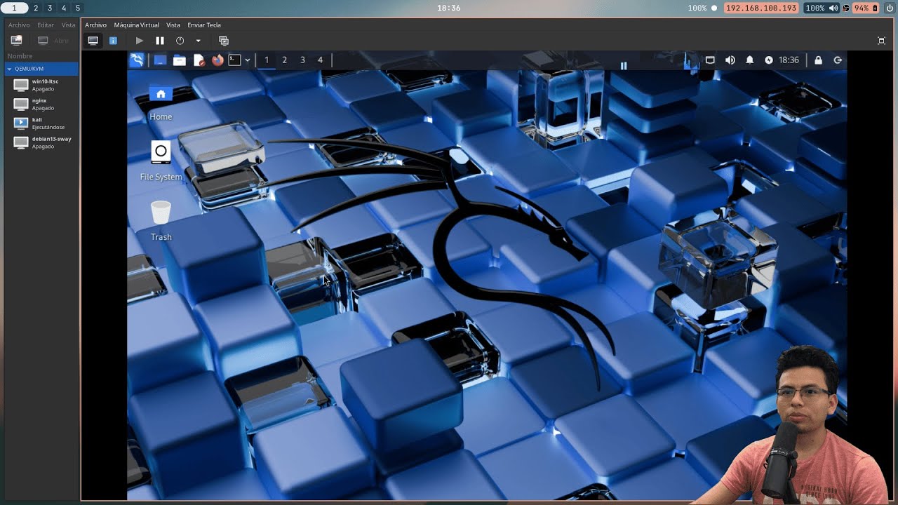Pause the running virtual machine
The image size is (898, 505).
click(159, 41)
